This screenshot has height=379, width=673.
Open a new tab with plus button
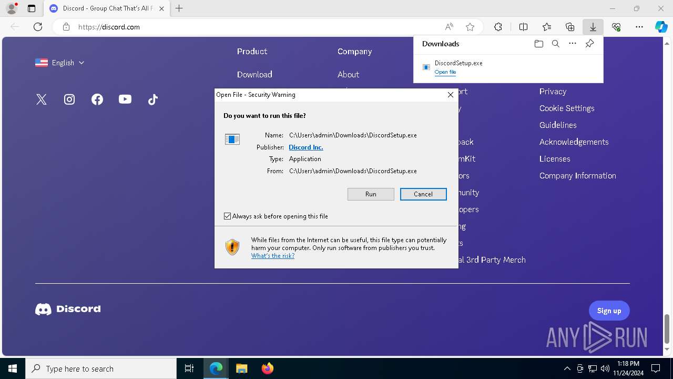[179, 8]
